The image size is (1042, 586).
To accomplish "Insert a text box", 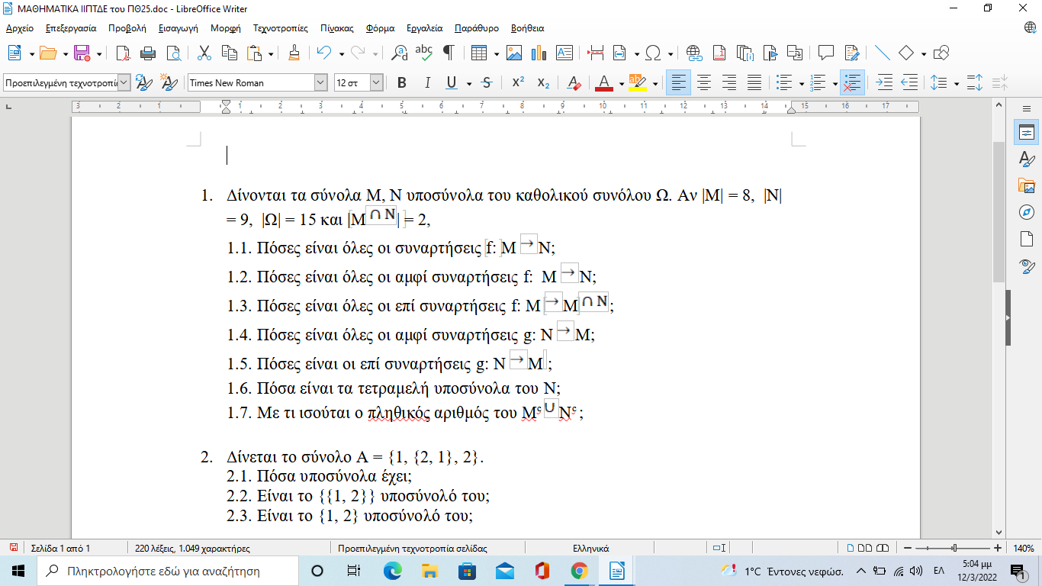I will (x=564, y=53).
